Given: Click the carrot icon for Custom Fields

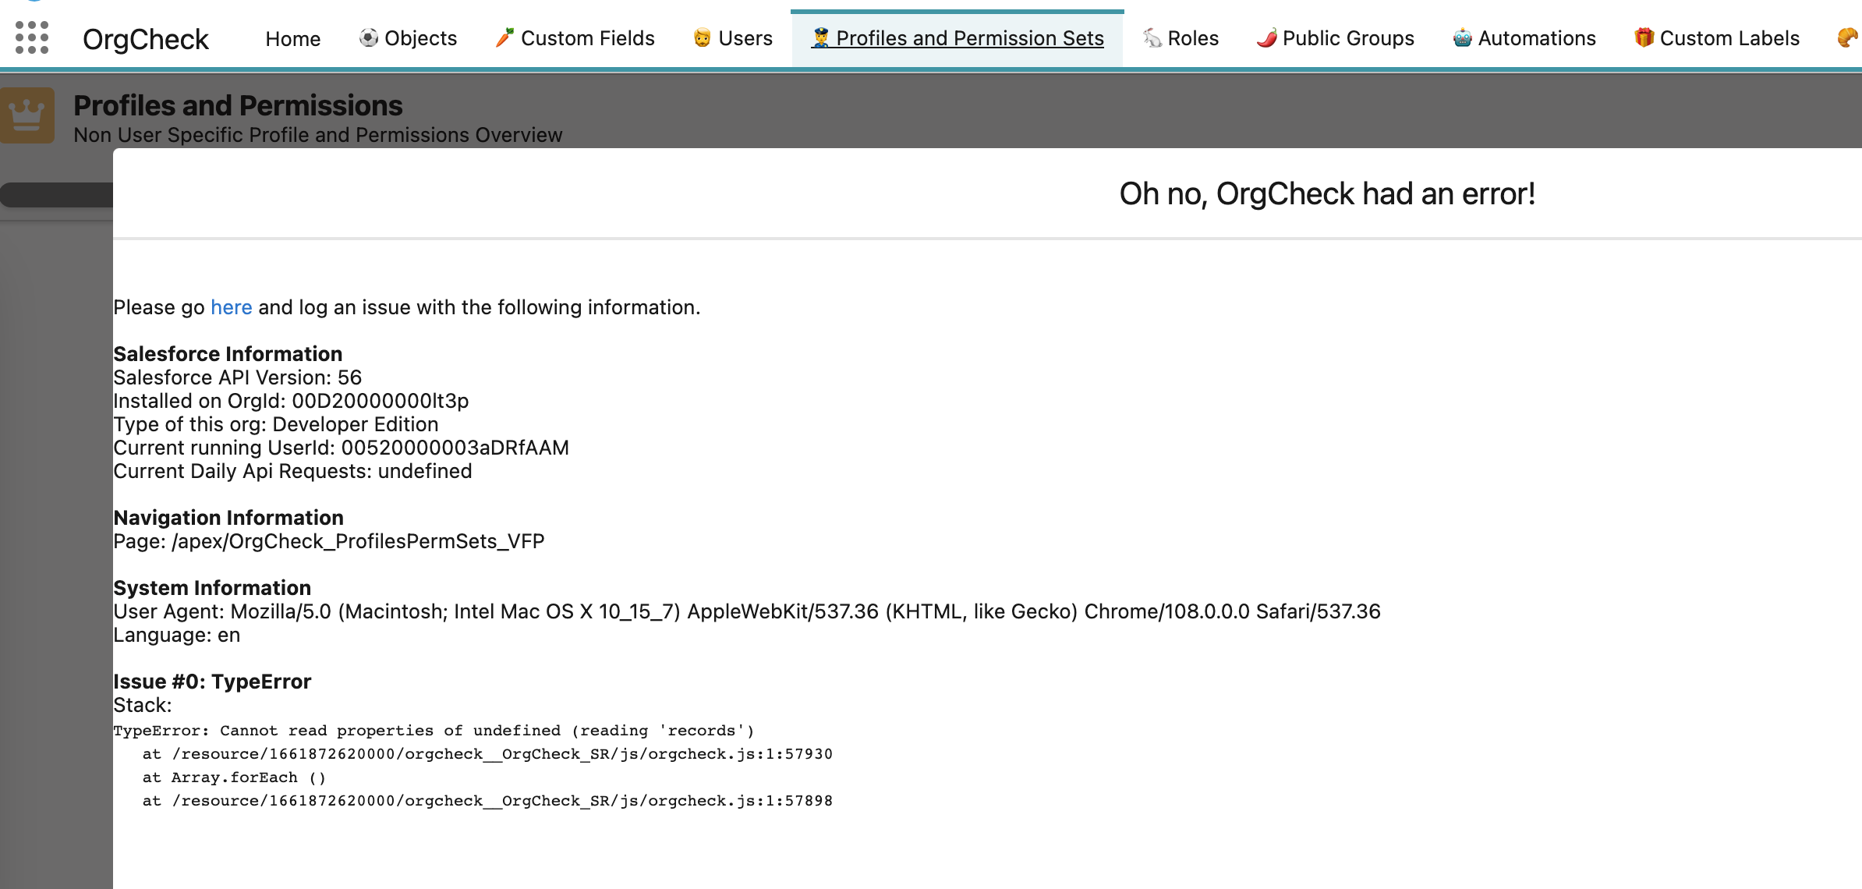Looking at the screenshot, I should 504,36.
